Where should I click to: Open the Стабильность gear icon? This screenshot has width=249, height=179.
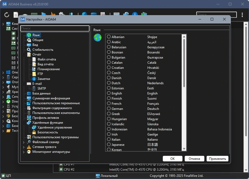coord(29,50)
